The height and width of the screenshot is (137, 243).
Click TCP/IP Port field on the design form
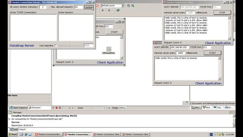109,26
